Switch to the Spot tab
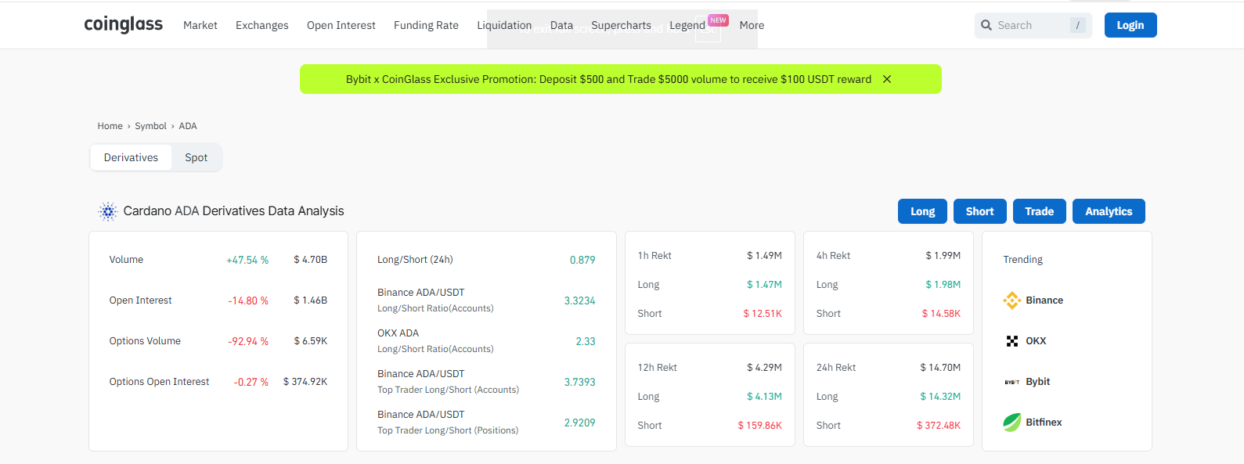Viewport: 1244px width, 464px height. pos(196,157)
